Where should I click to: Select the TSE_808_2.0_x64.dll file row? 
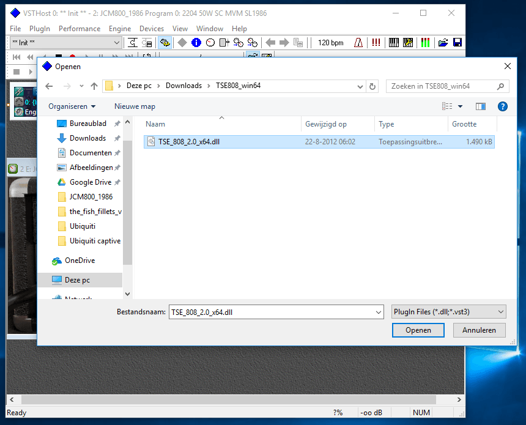[x=319, y=141]
